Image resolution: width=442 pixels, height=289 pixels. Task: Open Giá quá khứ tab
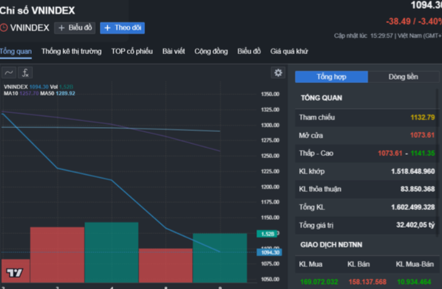[x=289, y=51]
